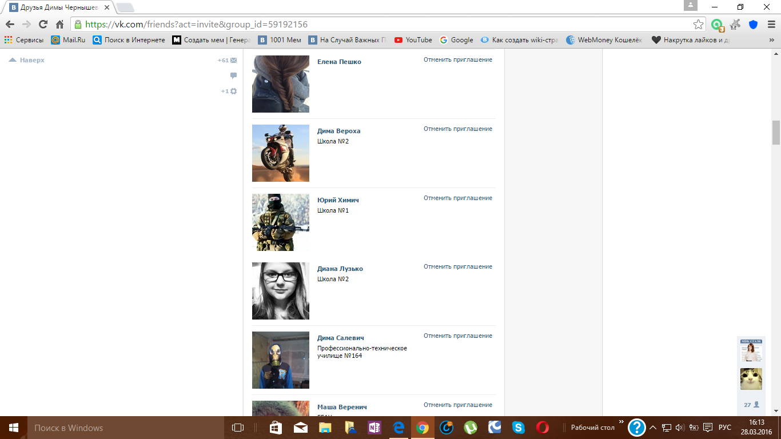Open the Chrome hamburger menu

point(770,25)
